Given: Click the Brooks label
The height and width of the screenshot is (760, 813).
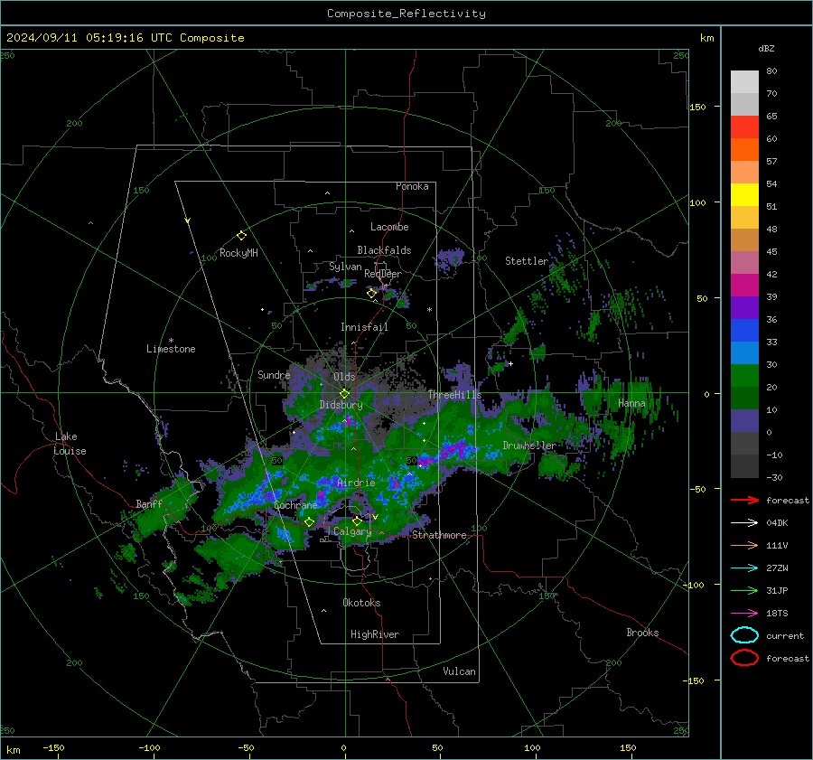Looking at the screenshot, I should tap(642, 633).
